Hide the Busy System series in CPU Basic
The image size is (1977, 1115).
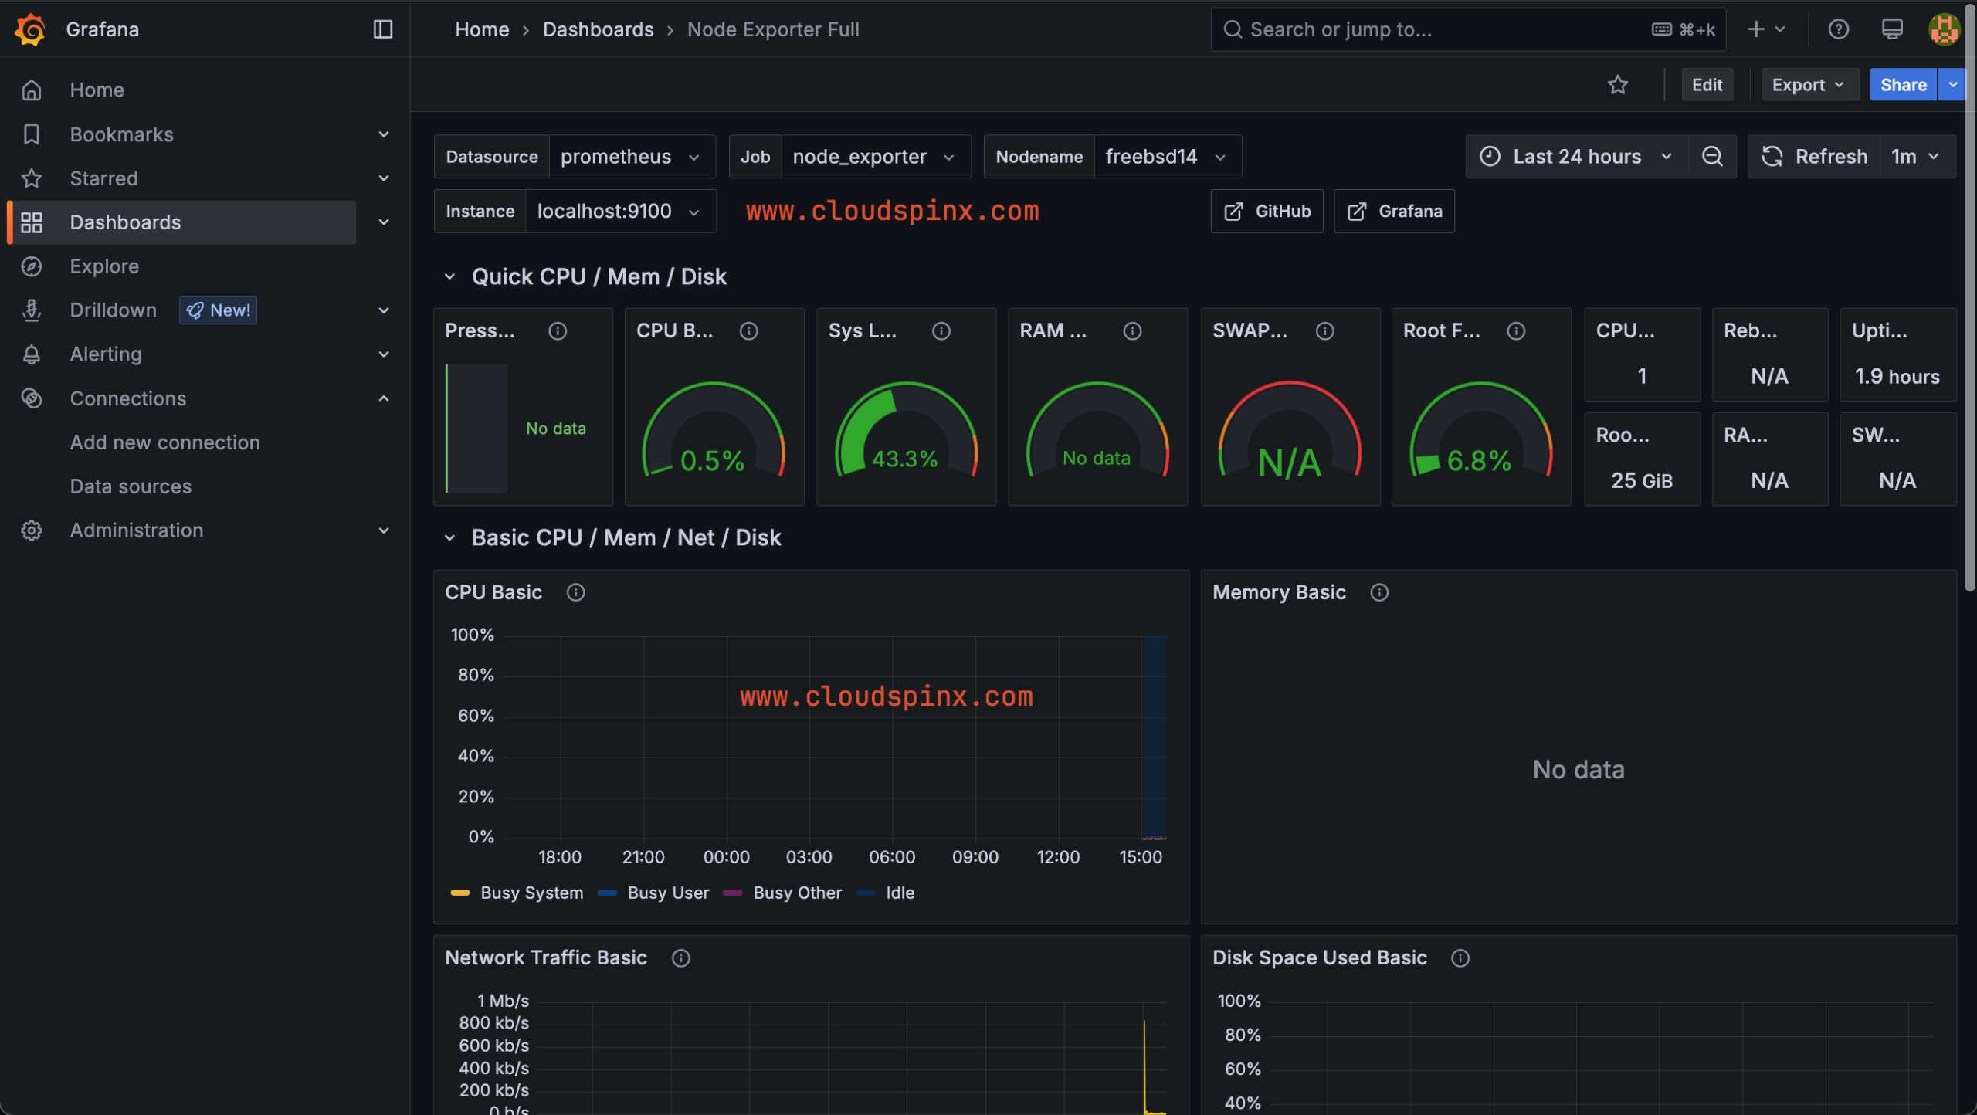pos(531,893)
